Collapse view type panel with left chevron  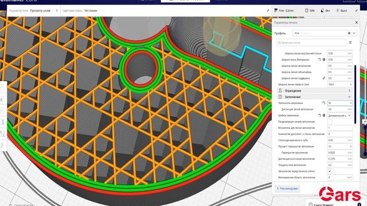57,10
